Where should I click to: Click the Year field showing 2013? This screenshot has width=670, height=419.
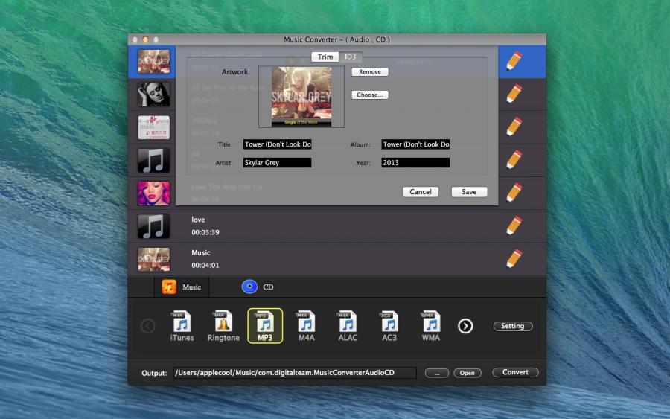click(415, 163)
